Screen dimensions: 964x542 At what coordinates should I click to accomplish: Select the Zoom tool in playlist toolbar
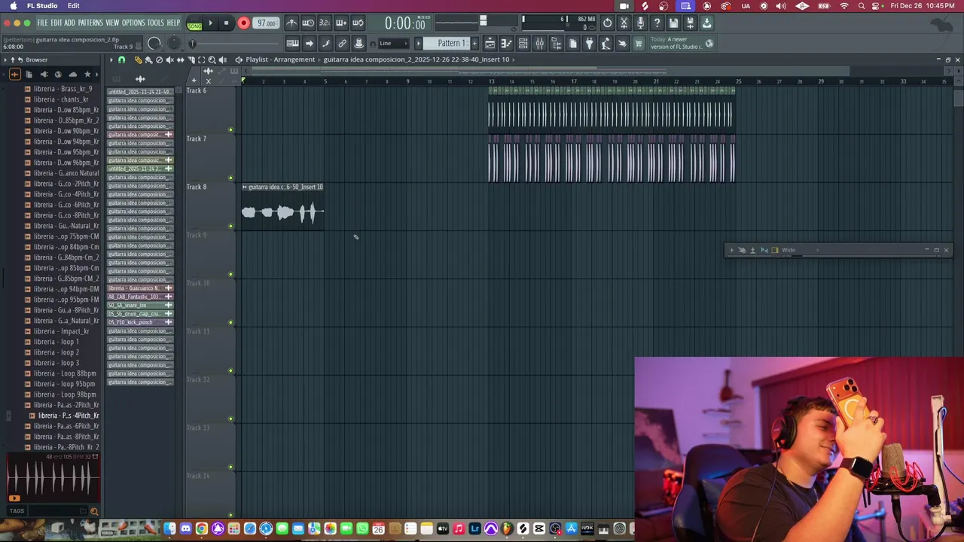(x=212, y=59)
